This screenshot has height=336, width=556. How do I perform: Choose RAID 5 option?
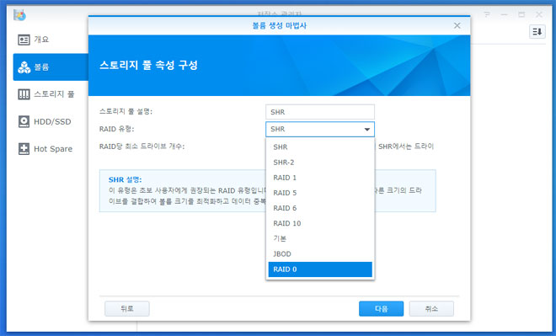[320, 193]
